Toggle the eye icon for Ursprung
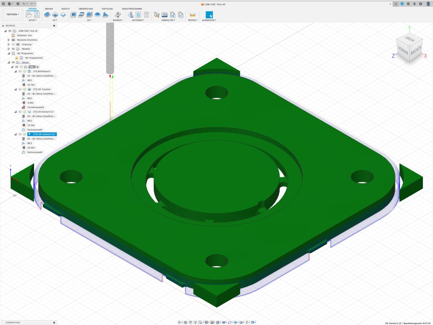The image size is (433, 325). 13,44
